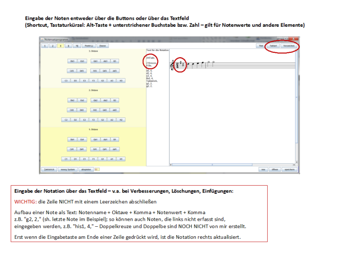This screenshot has width=343, height=257.
Task: Insert a bar line with Taktstrich
Action: [49, 169]
